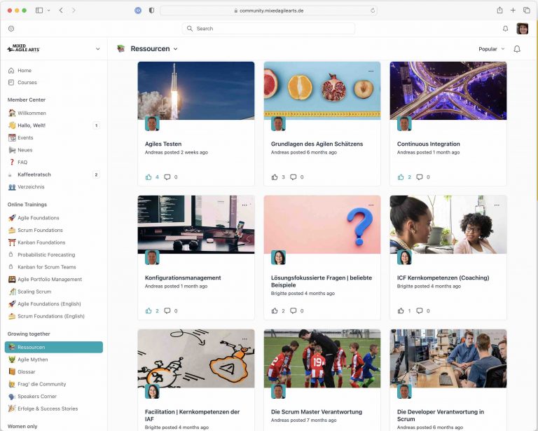Open options menu on Grundlagen des Agilen Schätzens card

click(x=371, y=71)
